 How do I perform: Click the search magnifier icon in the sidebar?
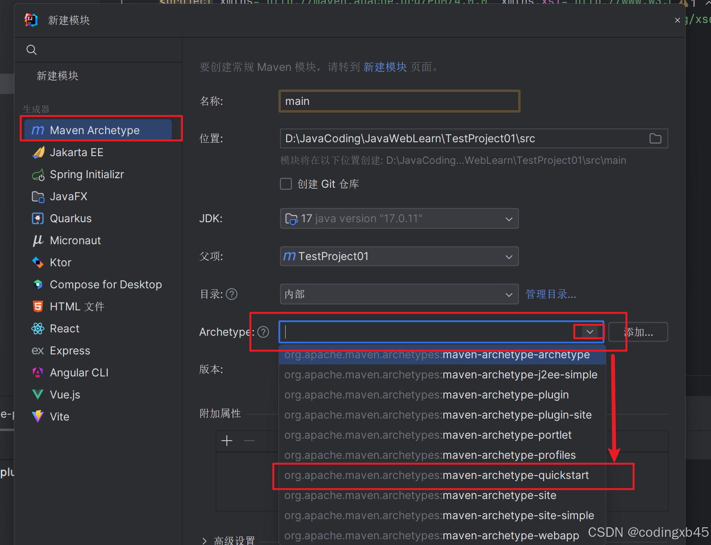point(32,50)
